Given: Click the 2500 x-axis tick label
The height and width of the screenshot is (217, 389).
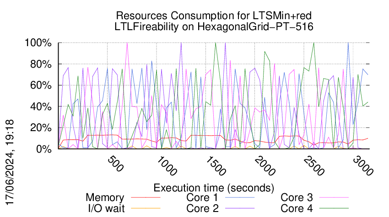Looking at the screenshot, I should [x=314, y=166].
